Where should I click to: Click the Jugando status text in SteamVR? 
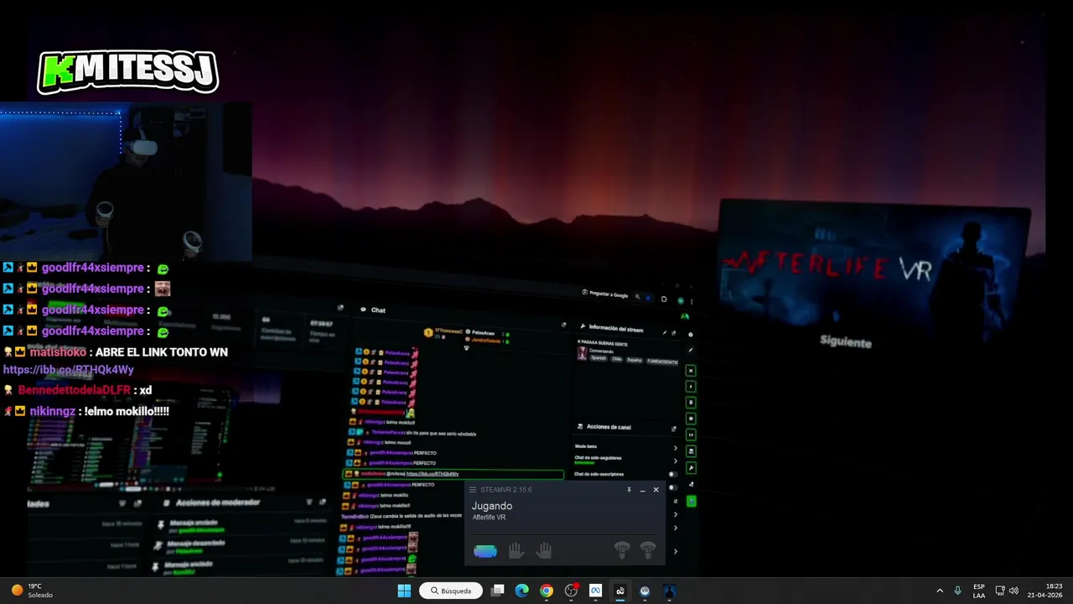point(492,506)
